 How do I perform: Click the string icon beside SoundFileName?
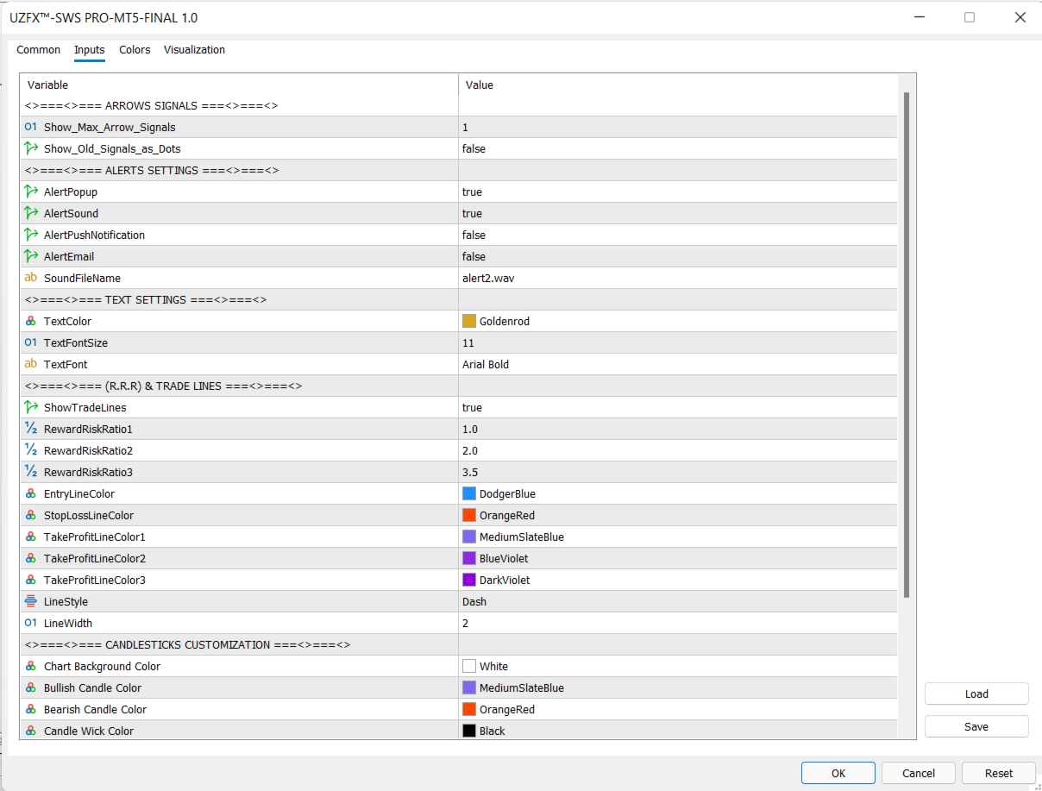click(x=31, y=278)
